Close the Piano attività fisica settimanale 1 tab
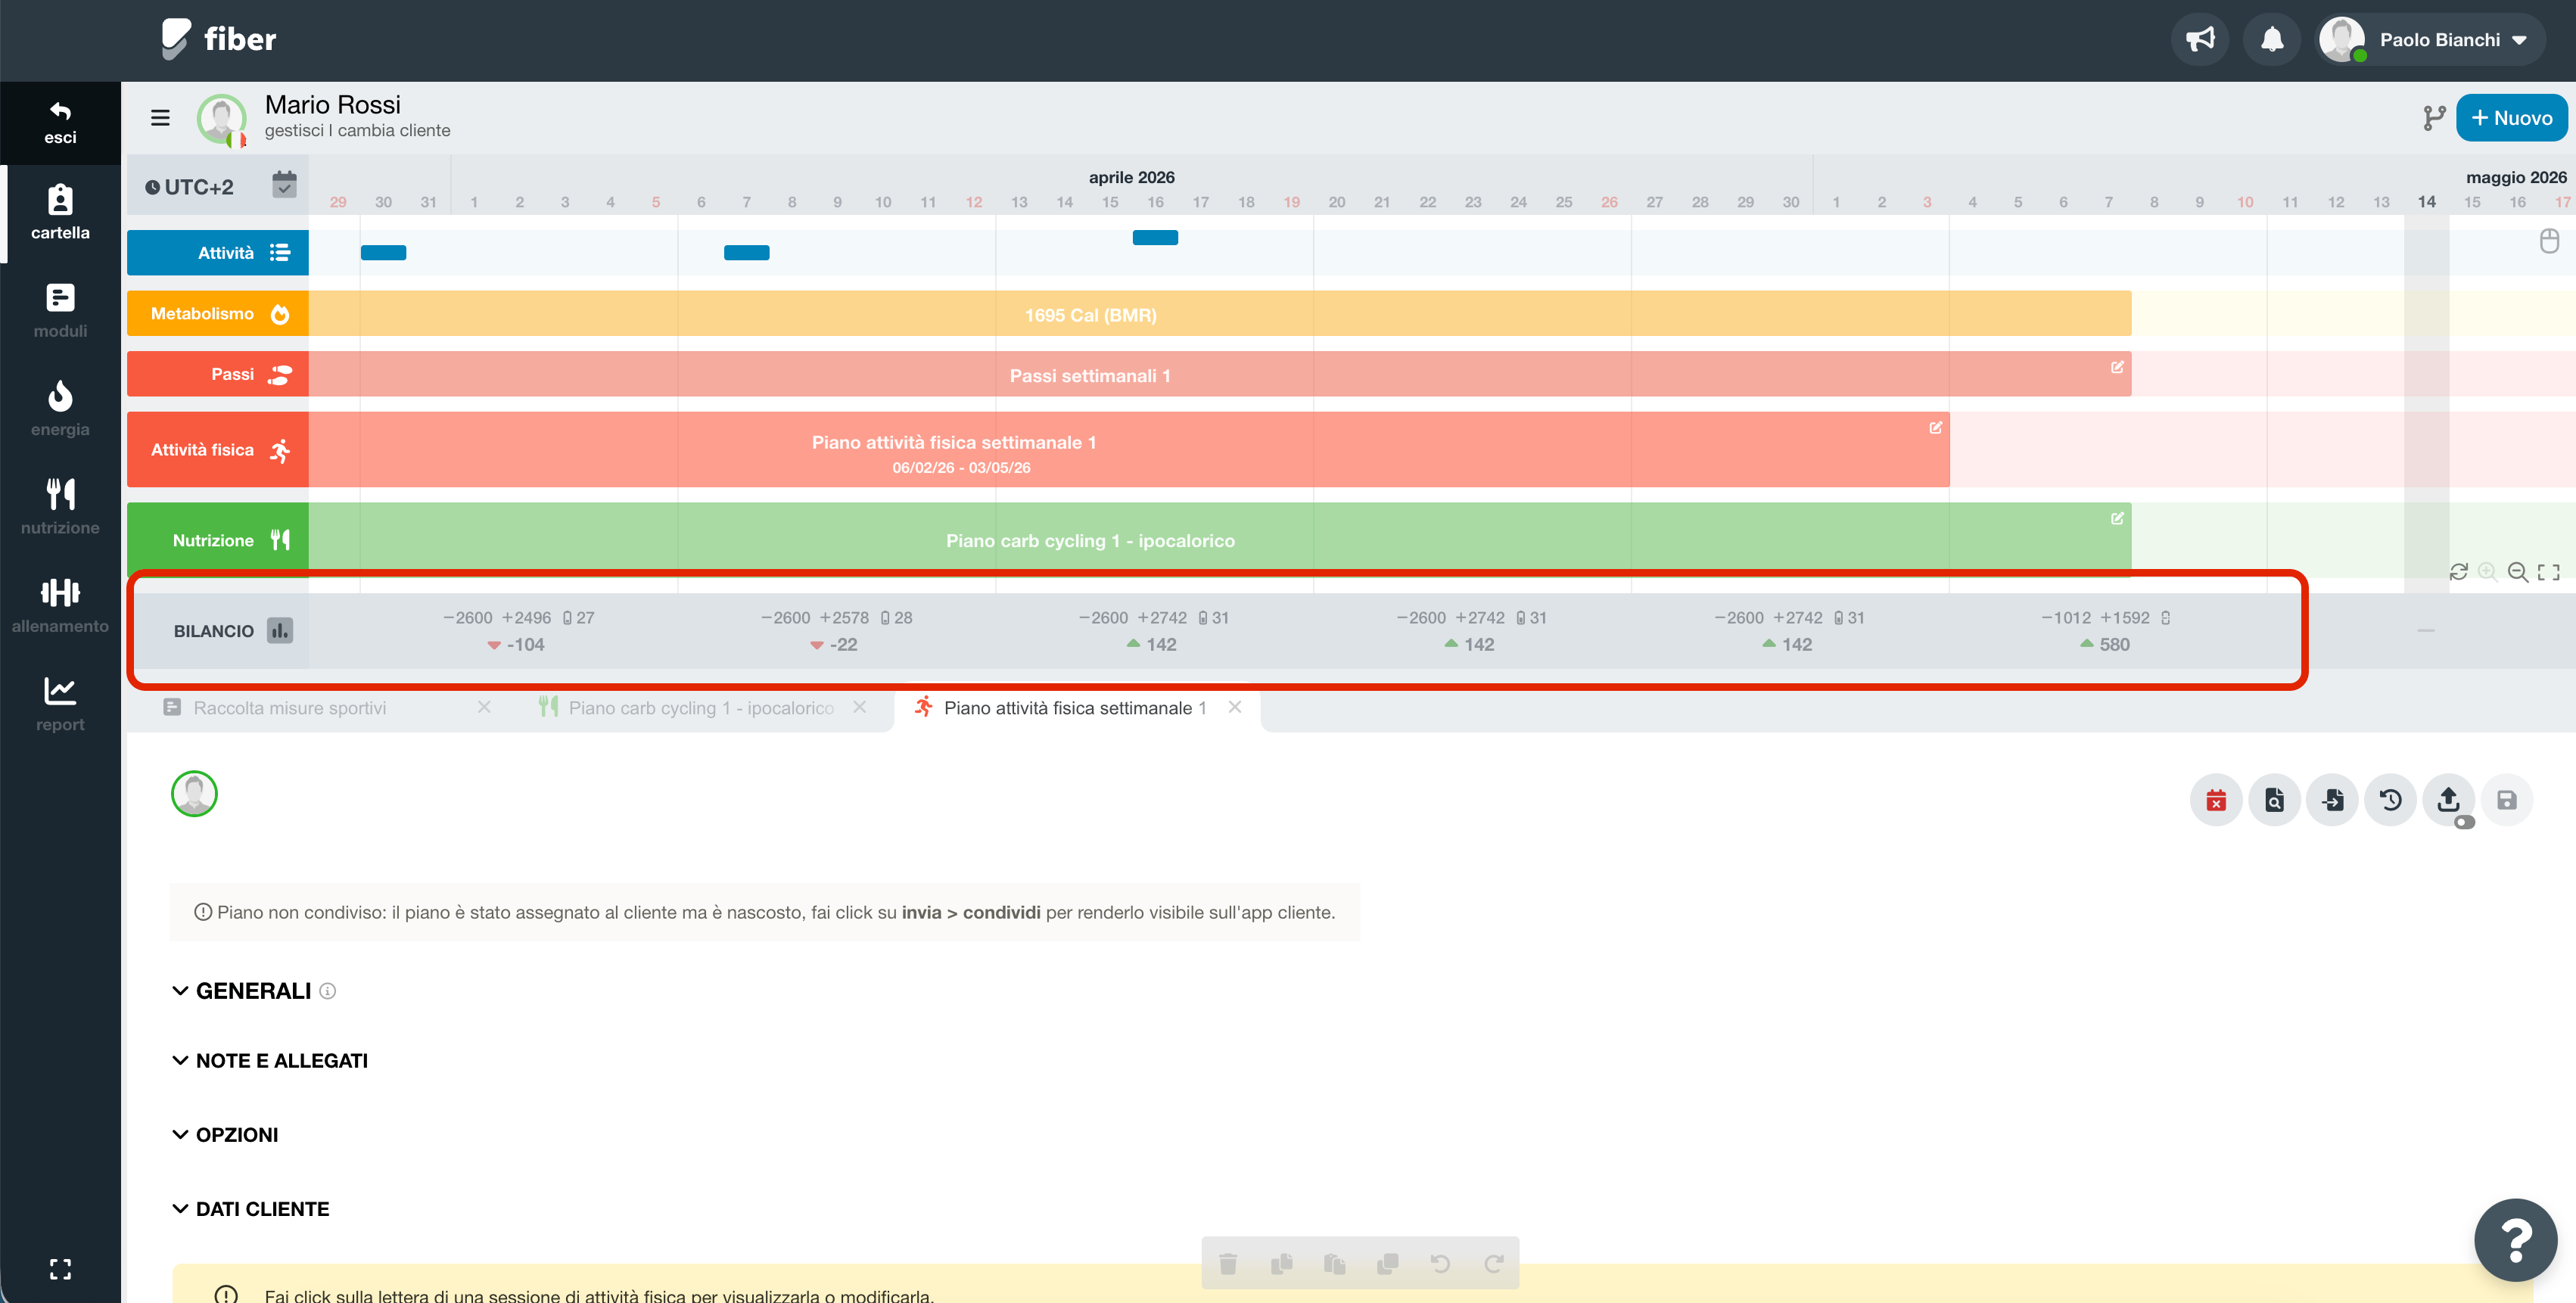The width and height of the screenshot is (2576, 1303). [x=1235, y=707]
